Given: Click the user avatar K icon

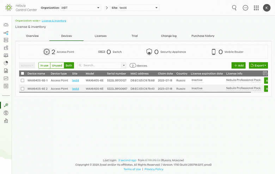Looking at the screenshot, I should point(267,8).
